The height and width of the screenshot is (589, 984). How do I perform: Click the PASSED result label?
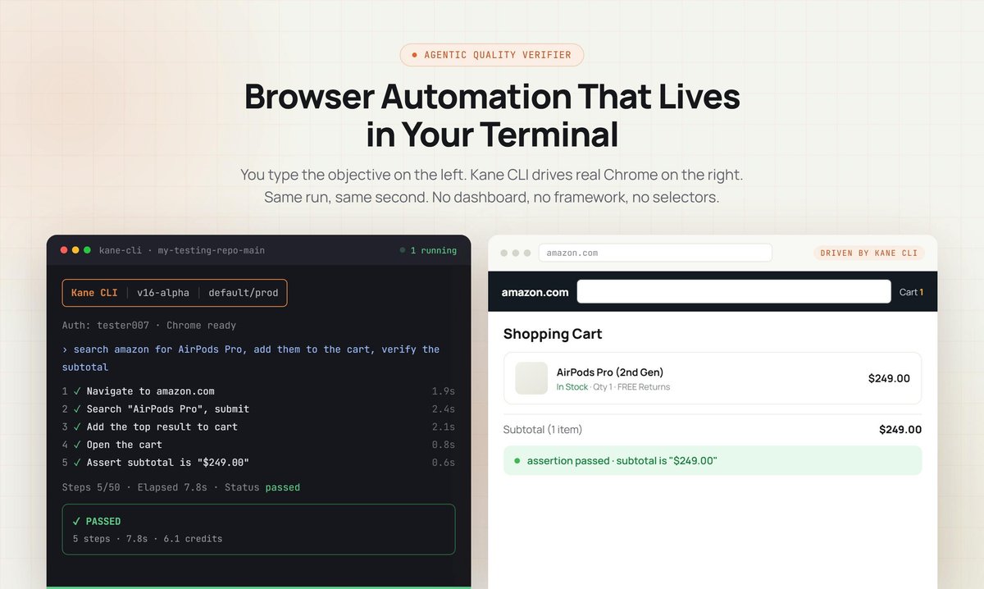(x=97, y=521)
